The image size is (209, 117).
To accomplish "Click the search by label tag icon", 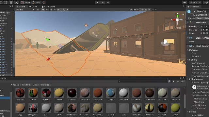I will tap(173, 81).
